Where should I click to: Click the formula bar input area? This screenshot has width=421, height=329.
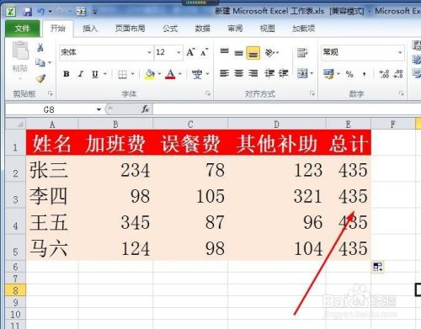point(286,109)
